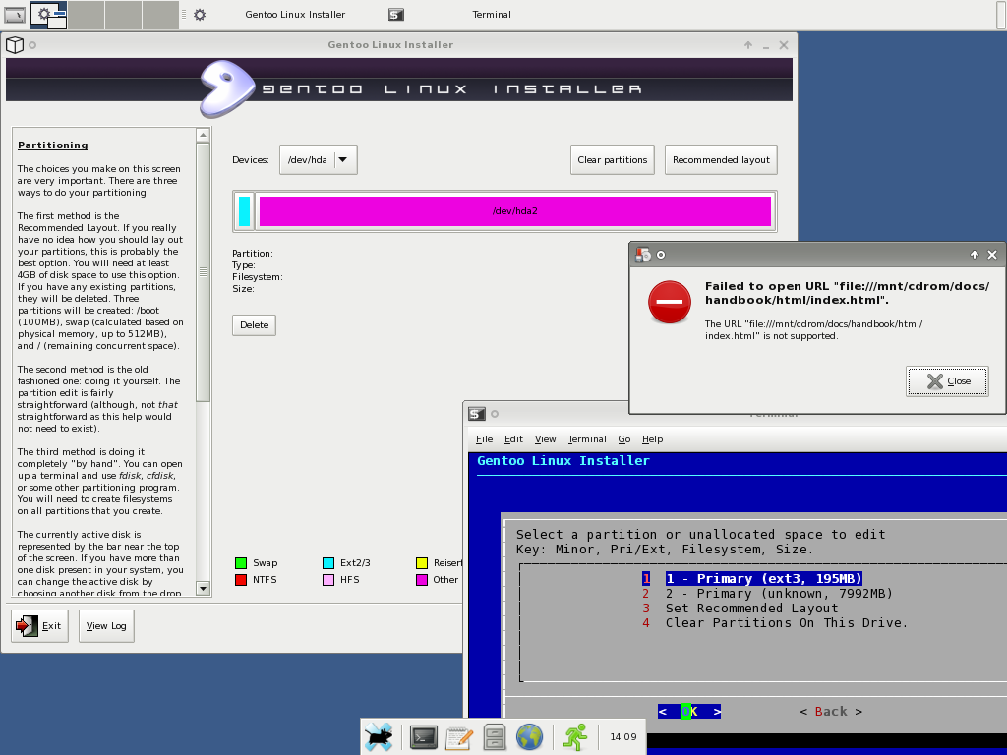Switch to the first workspace in pager
The image size is (1007, 755).
[49, 14]
